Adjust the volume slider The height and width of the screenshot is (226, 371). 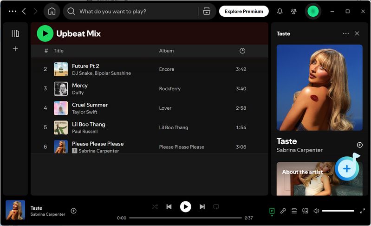[338, 211]
